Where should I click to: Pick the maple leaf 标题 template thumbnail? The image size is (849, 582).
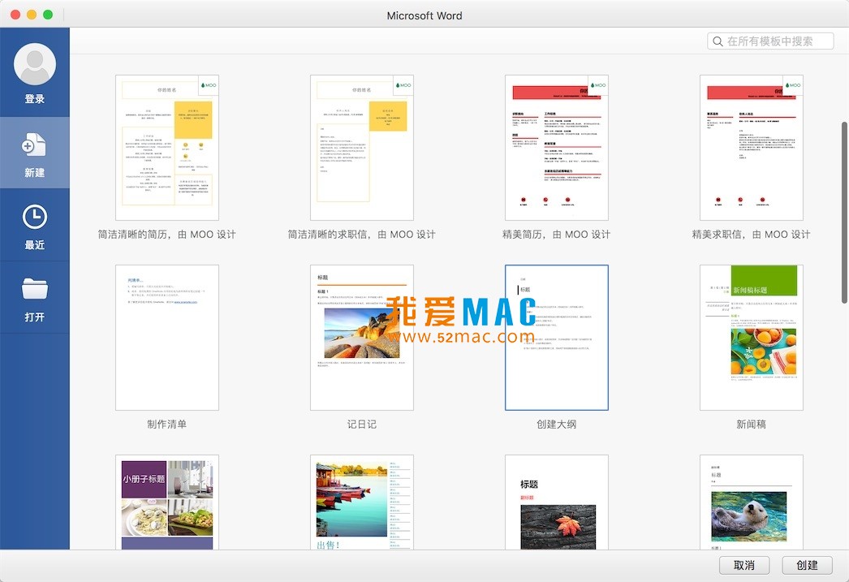point(557,502)
